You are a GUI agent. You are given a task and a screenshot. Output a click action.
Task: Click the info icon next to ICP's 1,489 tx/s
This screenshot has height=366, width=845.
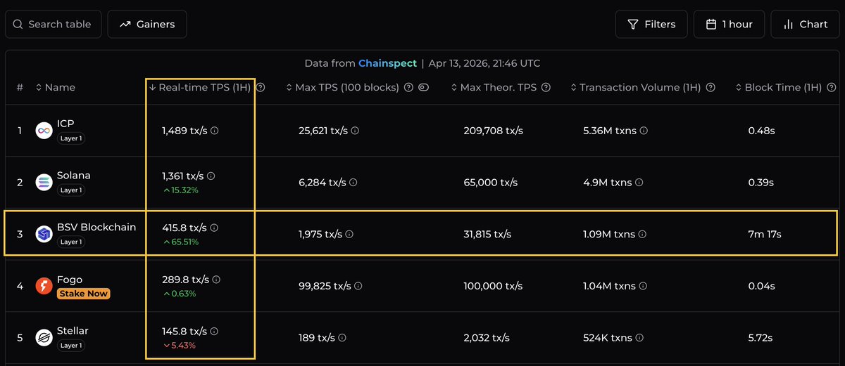(215, 131)
